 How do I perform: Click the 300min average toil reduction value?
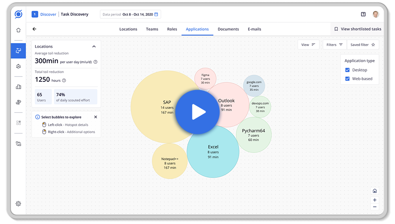coord(46,61)
